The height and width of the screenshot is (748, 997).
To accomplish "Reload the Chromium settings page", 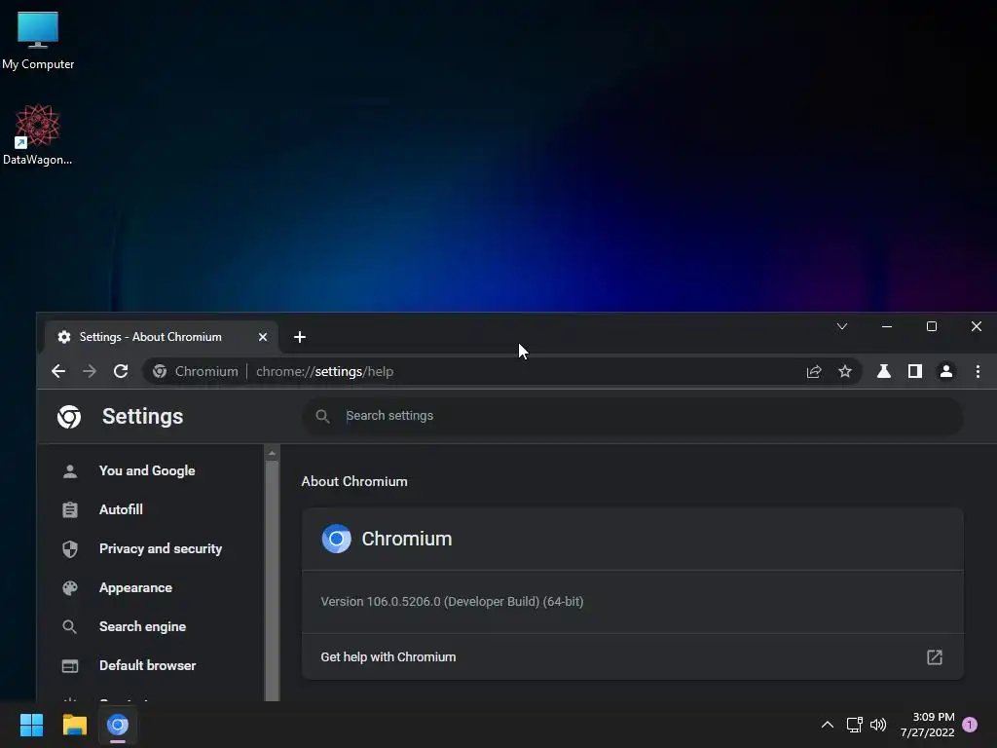I will tap(121, 371).
